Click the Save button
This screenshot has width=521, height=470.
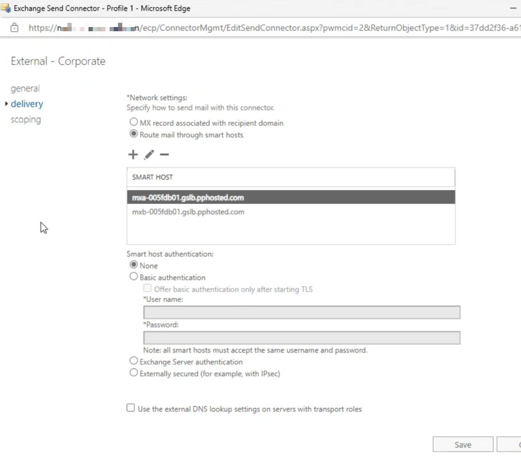463,444
